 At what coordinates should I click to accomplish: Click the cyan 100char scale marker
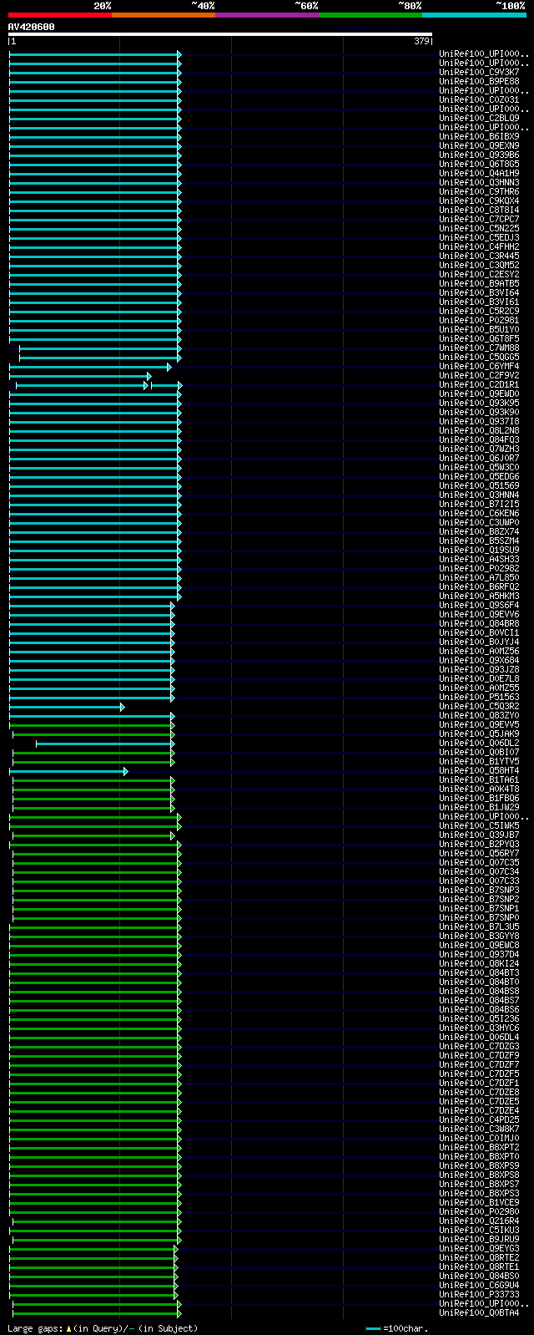373,1328
